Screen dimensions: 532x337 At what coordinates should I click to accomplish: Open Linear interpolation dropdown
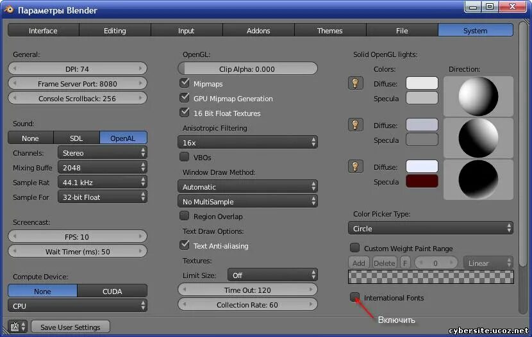tap(488, 263)
